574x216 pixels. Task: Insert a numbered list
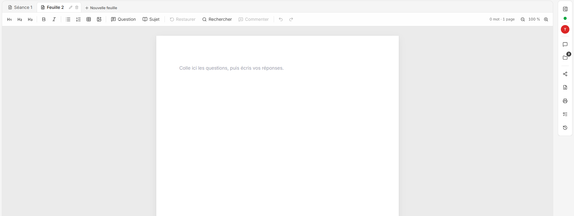[78, 19]
